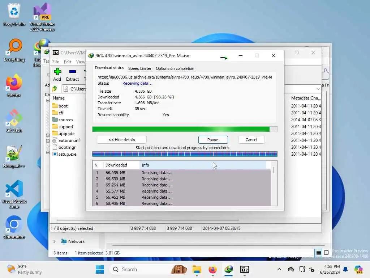Click the Info column header in connections list

pos(203,165)
